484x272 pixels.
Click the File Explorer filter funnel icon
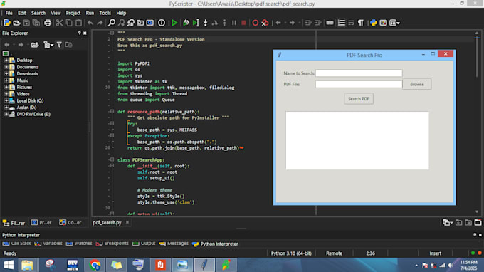pos(59,45)
